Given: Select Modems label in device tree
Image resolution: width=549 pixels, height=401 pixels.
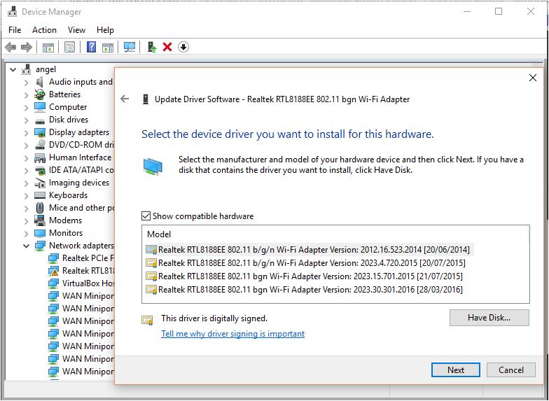Looking at the screenshot, I should click(66, 220).
